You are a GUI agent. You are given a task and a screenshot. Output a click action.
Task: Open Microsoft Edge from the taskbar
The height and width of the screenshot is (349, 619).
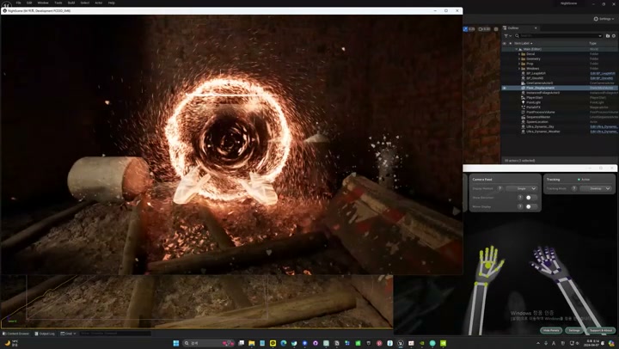(284, 343)
